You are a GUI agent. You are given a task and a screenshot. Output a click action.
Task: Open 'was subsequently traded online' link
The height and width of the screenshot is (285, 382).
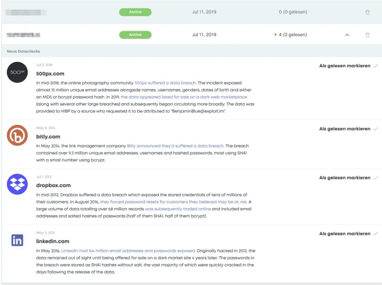click(178, 209)
